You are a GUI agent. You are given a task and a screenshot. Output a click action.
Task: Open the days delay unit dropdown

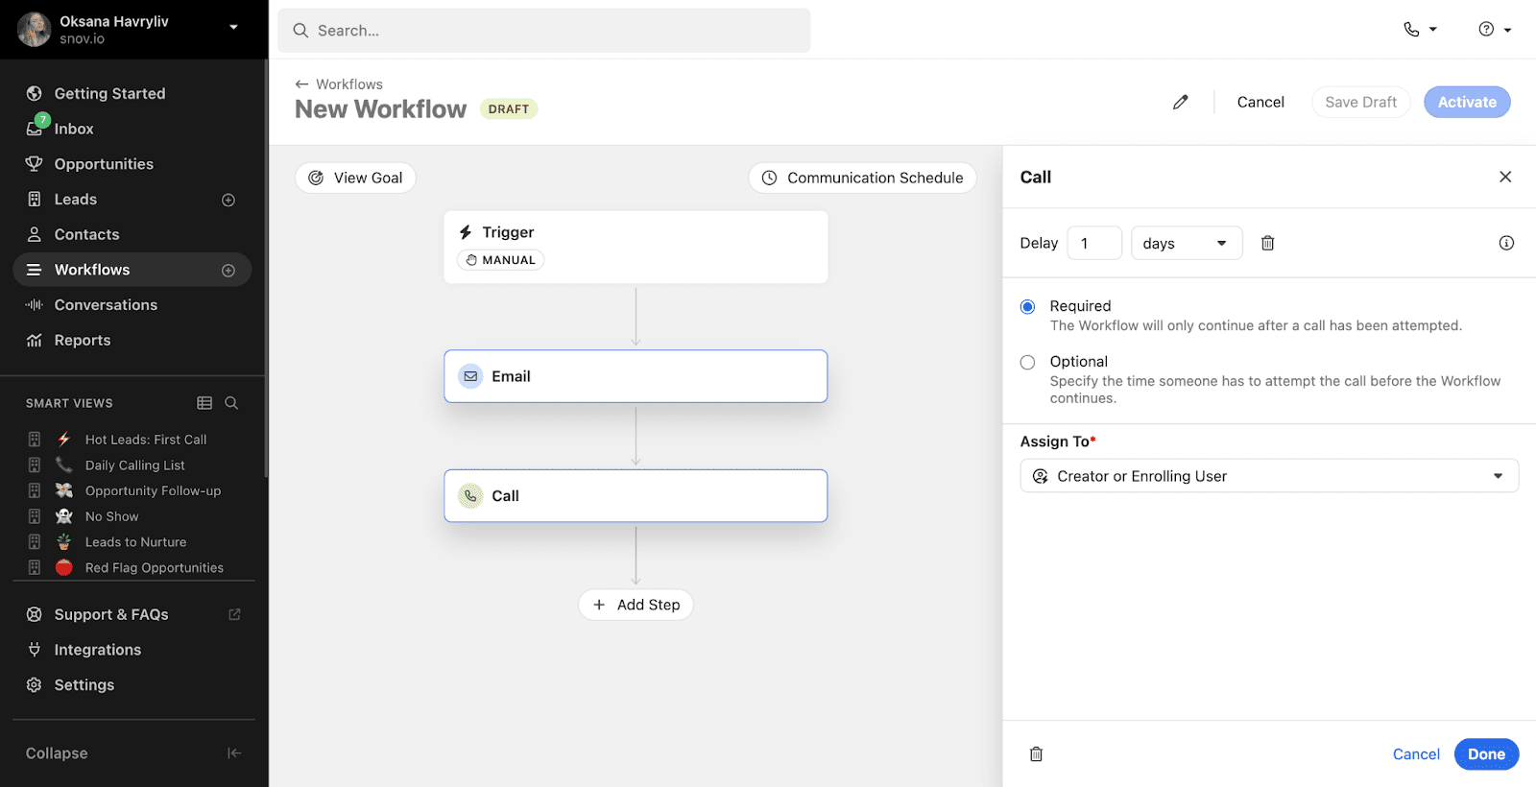coord(1186,243)
